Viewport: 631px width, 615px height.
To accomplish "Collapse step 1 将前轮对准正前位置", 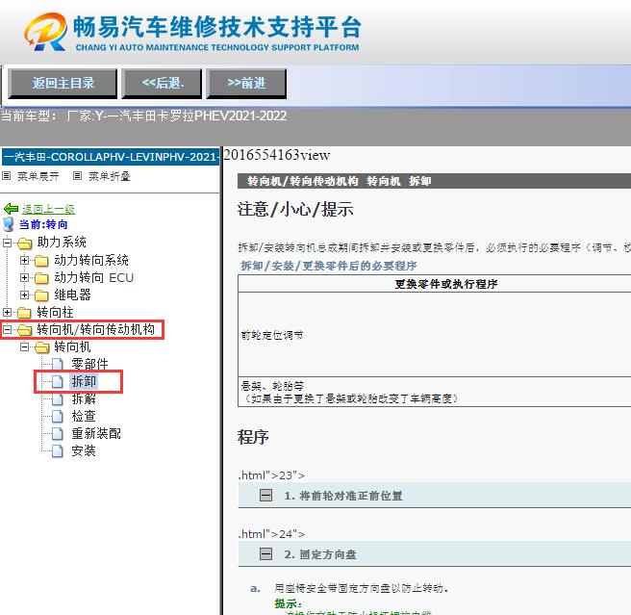I will point(265,496).
